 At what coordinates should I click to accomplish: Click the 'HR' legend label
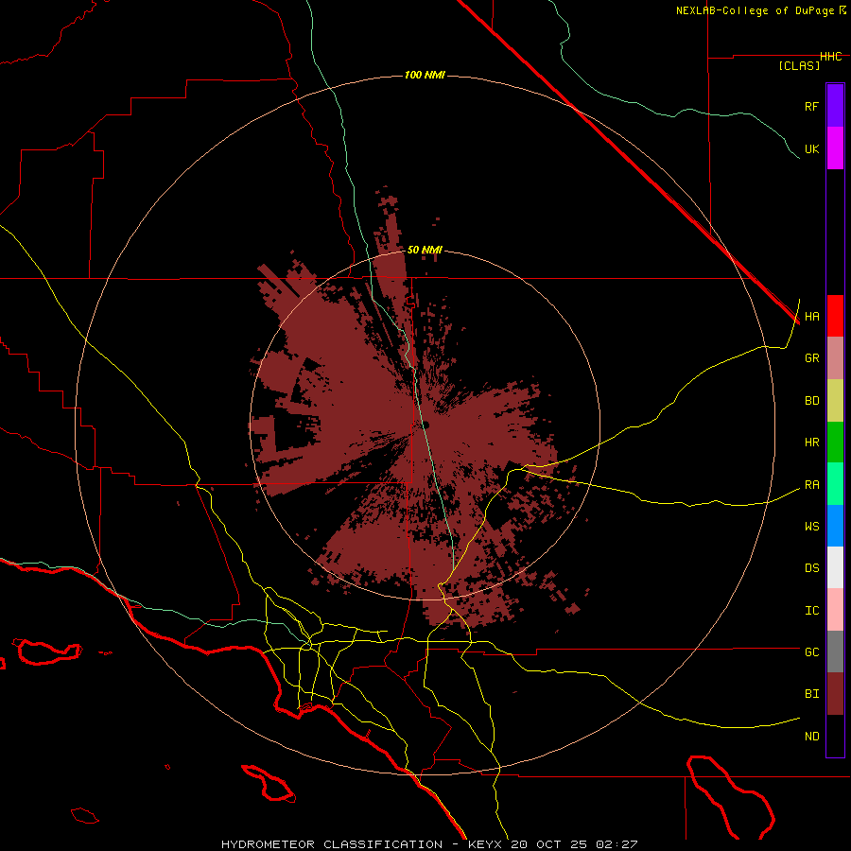pos(811,443)
